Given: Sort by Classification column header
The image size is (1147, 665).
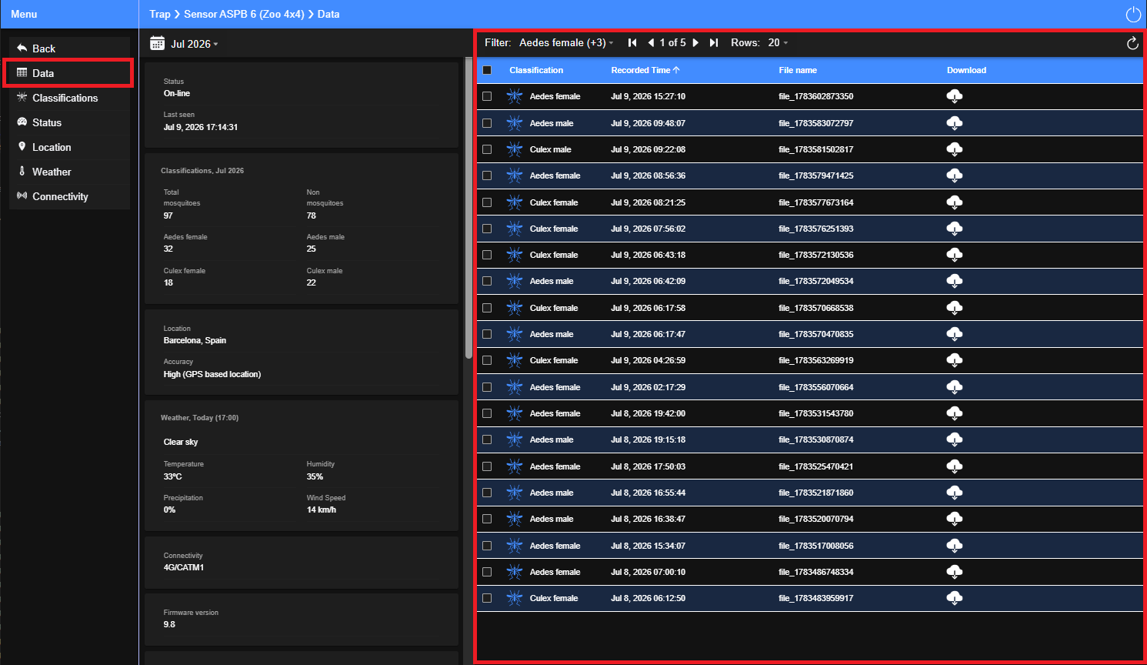Looking at the screenshot, I should click(x=536, y=70).
